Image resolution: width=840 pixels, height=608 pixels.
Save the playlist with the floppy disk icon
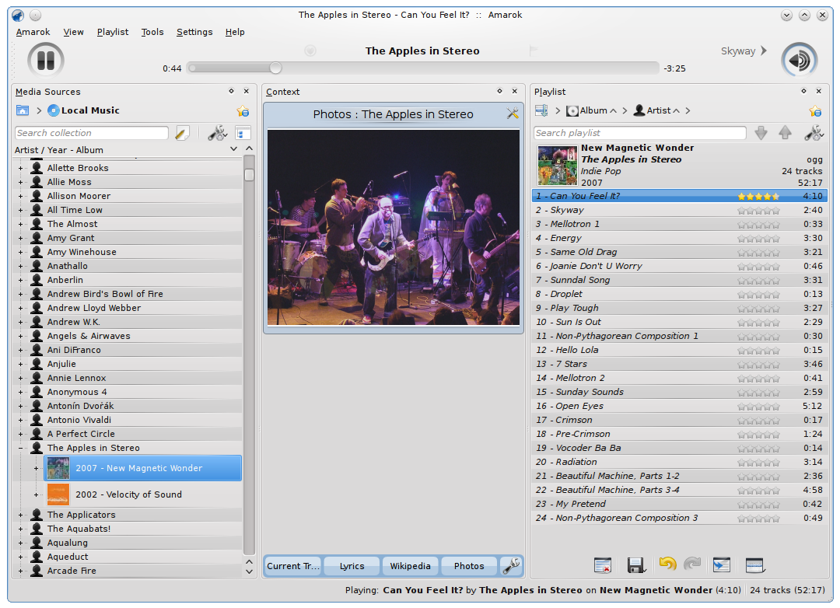click(636, 565)
